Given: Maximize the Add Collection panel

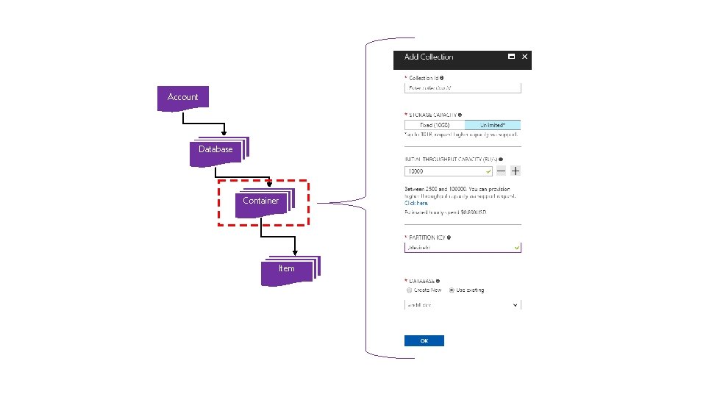Looking at the screenshot, I should pos(512,57).
